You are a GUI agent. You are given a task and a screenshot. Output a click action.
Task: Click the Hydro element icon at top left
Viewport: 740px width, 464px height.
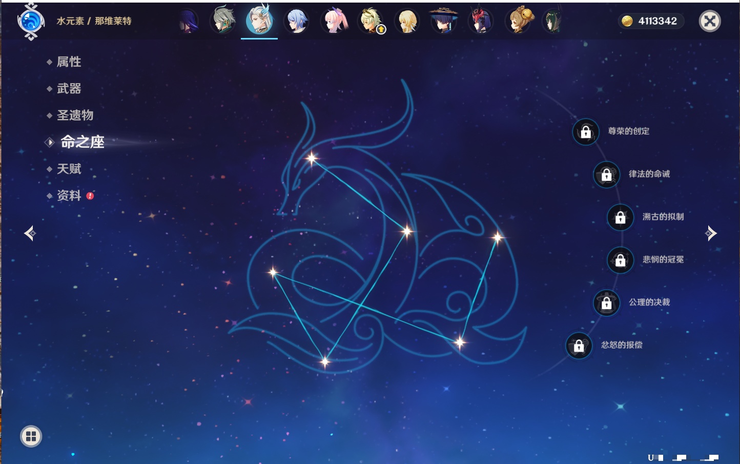point(31,22)
